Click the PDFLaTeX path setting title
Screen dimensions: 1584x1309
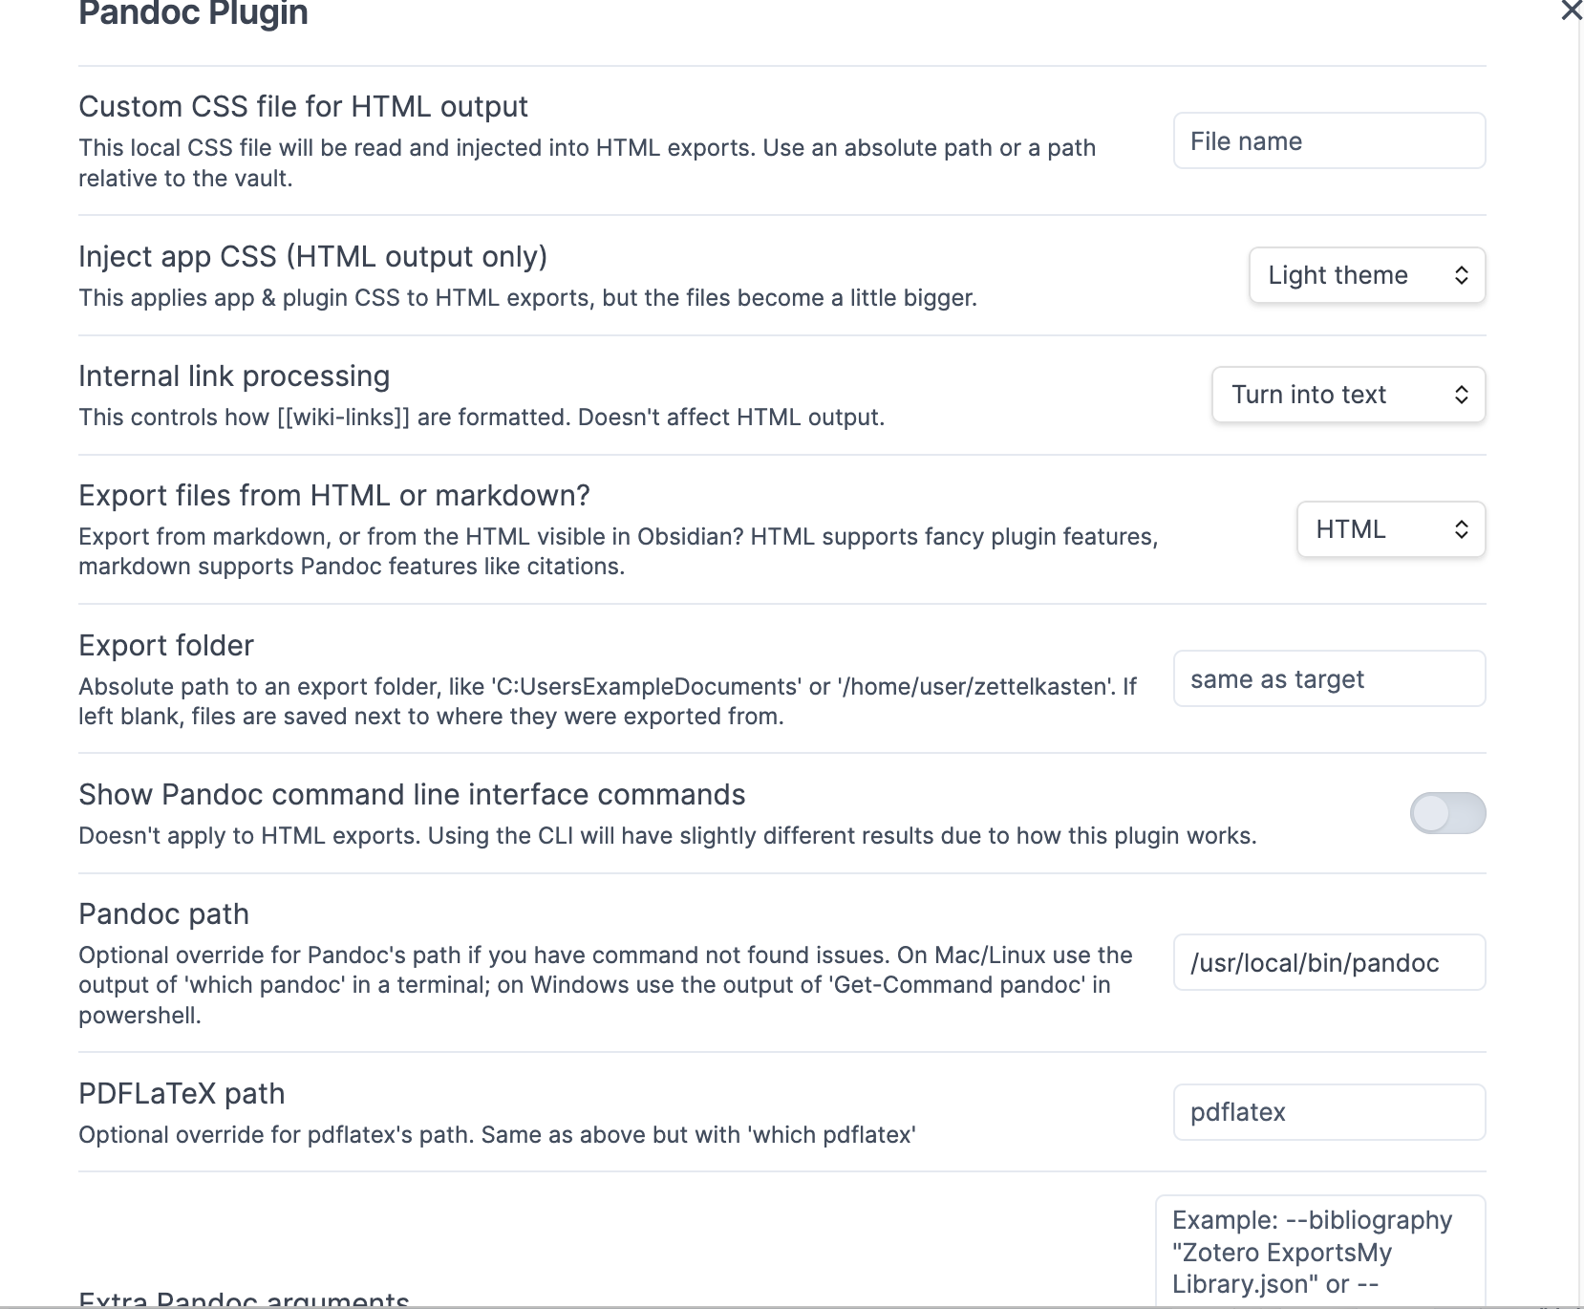(182, 1093)
